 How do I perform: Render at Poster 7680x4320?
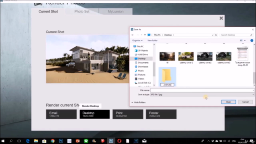click(161, 114)
